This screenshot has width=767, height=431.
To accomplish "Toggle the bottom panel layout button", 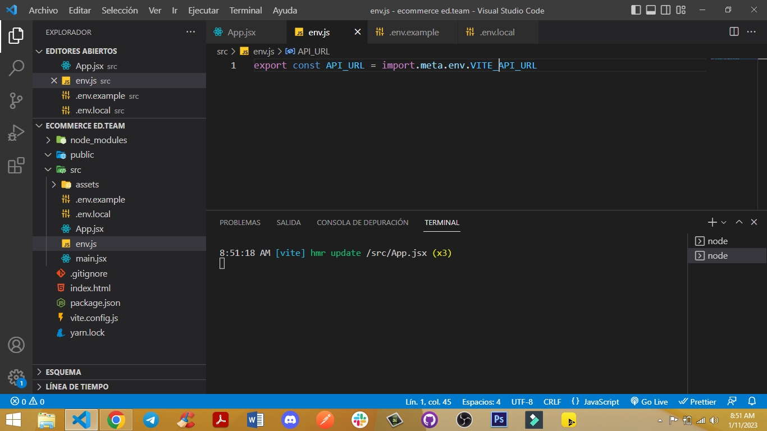I will pos(651,10).
